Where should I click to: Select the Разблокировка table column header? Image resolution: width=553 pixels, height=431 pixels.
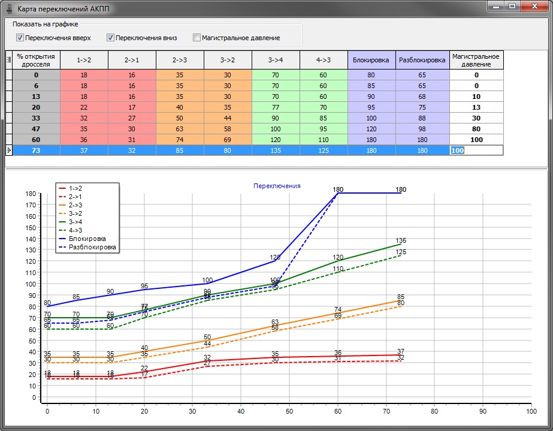click(x=422, y=60)
